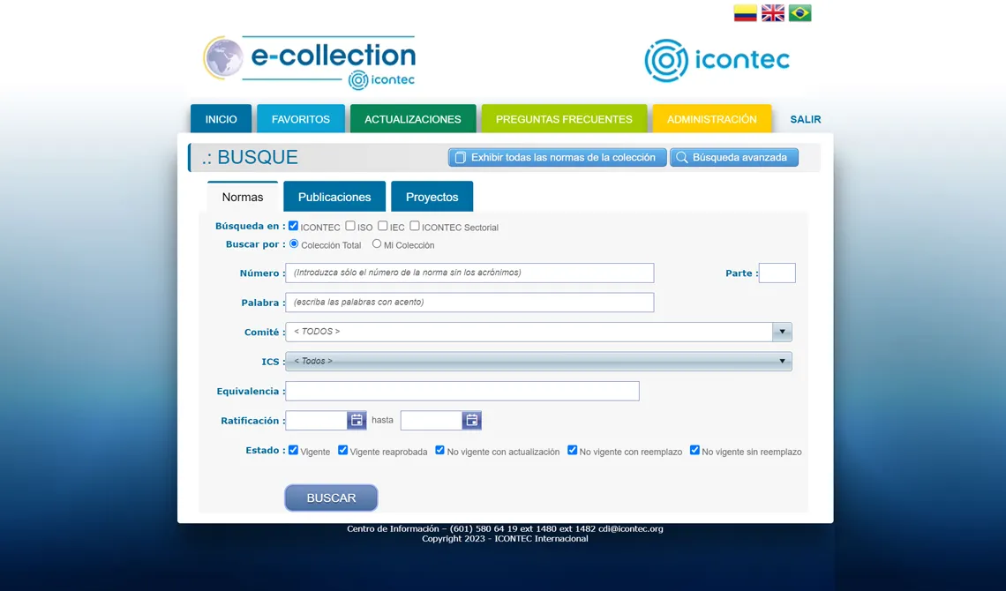Open the FAVORITOS menu tab
The height and width of the screenshot is (591, 1006).
tap(300, 119)
